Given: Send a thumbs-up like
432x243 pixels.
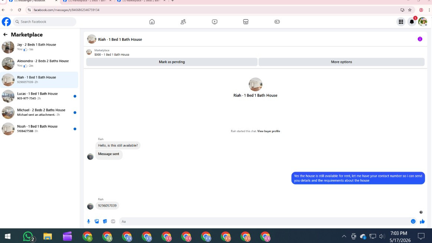Looking at the screenshot, I should point(422,221).
